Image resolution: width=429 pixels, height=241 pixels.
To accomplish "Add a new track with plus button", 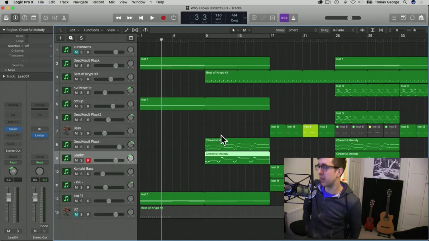I will (x=60, y=38).
